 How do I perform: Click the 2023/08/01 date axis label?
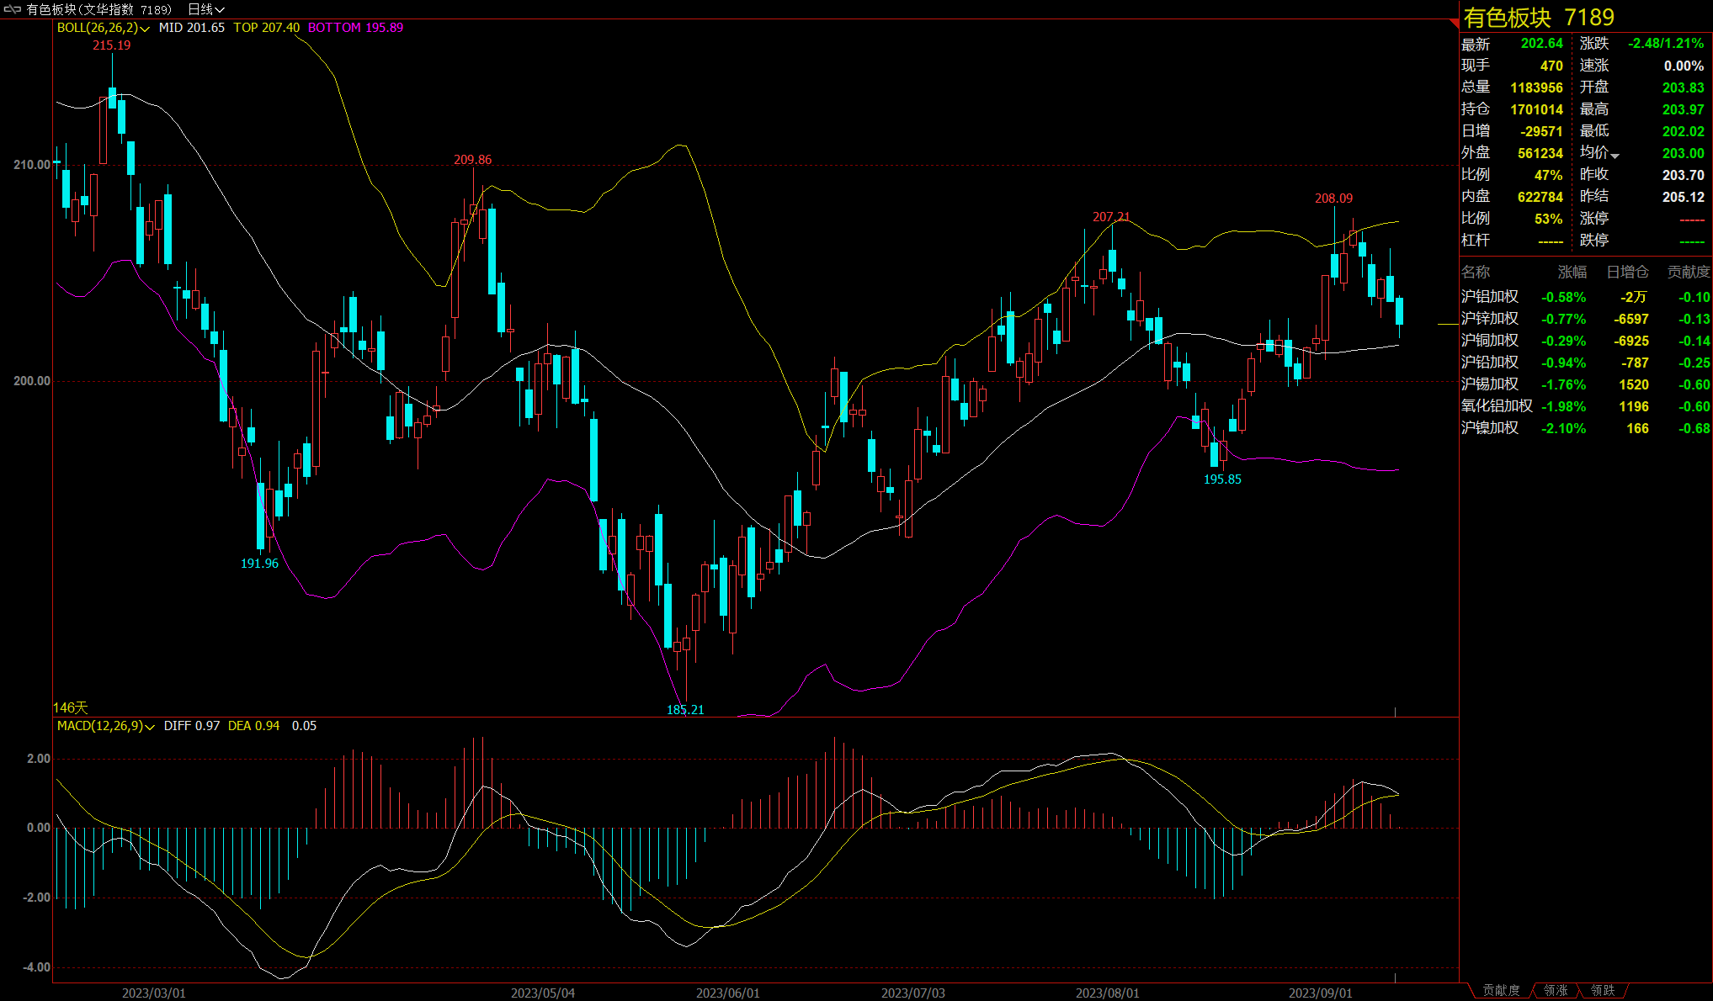coord(1108,993)
